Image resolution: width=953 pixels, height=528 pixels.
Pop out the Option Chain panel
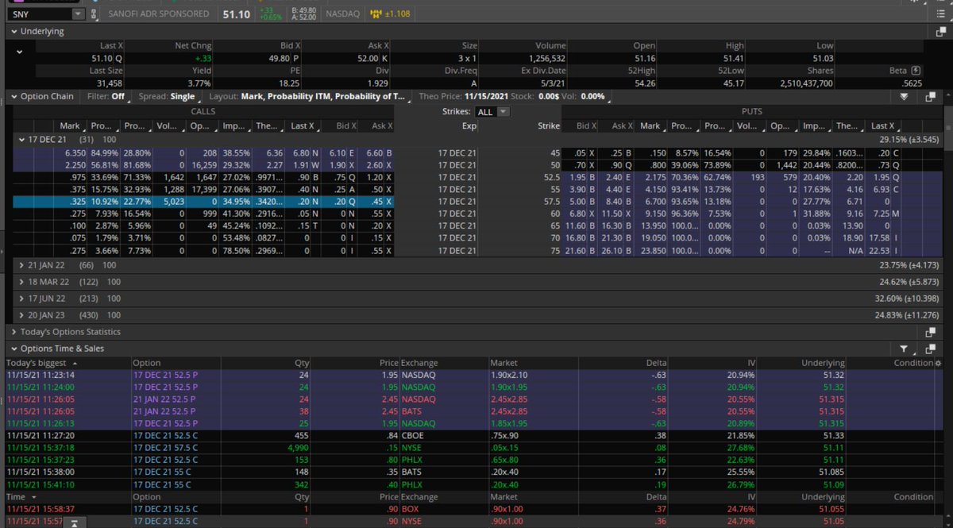[x=931, y=97]
